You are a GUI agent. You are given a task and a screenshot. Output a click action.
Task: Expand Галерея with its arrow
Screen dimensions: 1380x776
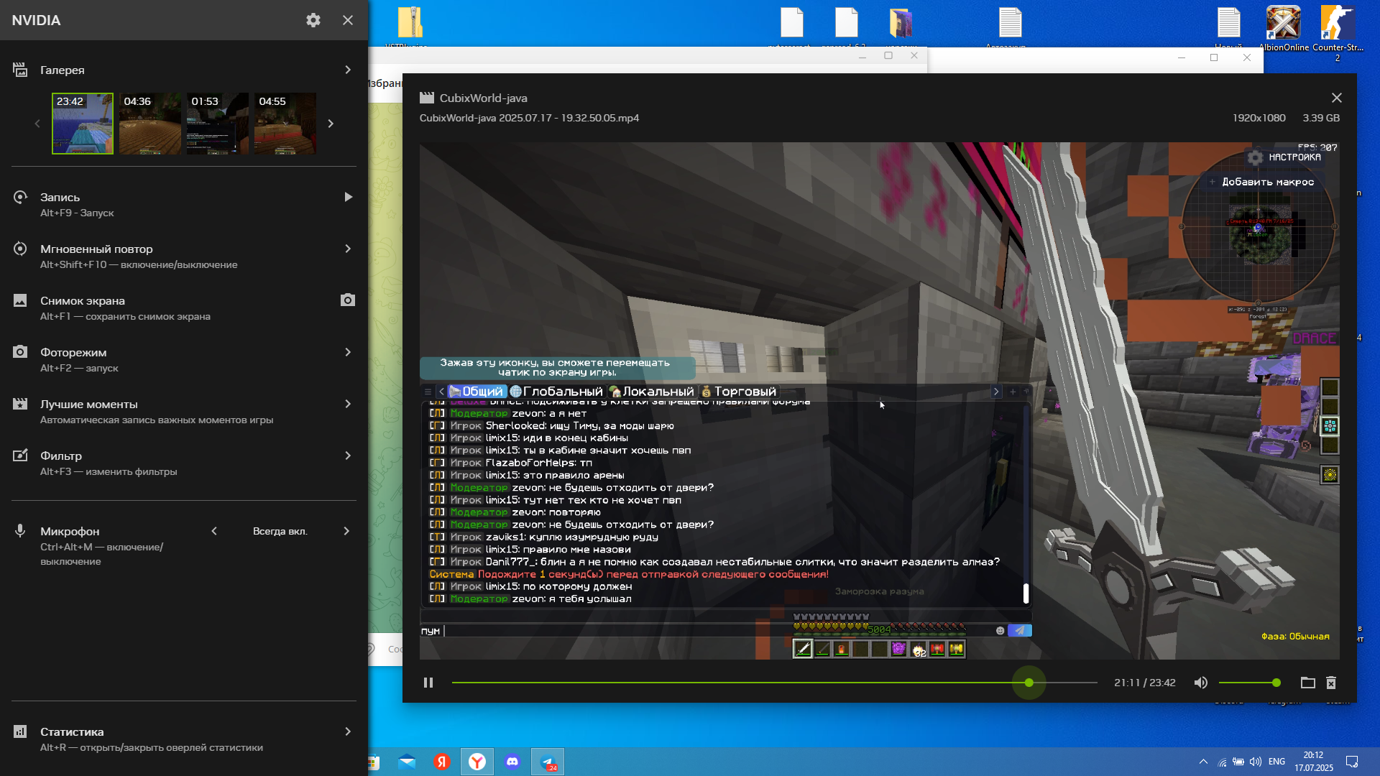[x=348, y=70]
